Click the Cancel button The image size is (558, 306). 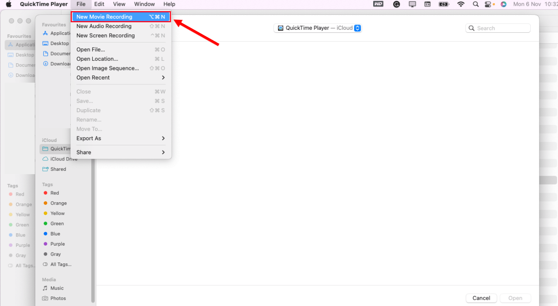481,298
